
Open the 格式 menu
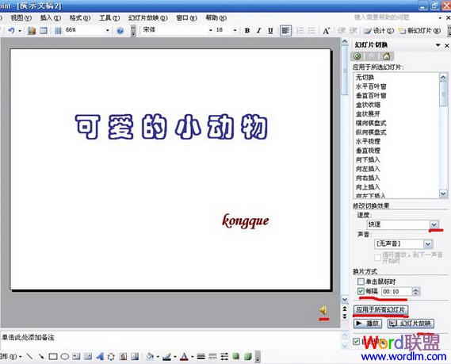80,17
